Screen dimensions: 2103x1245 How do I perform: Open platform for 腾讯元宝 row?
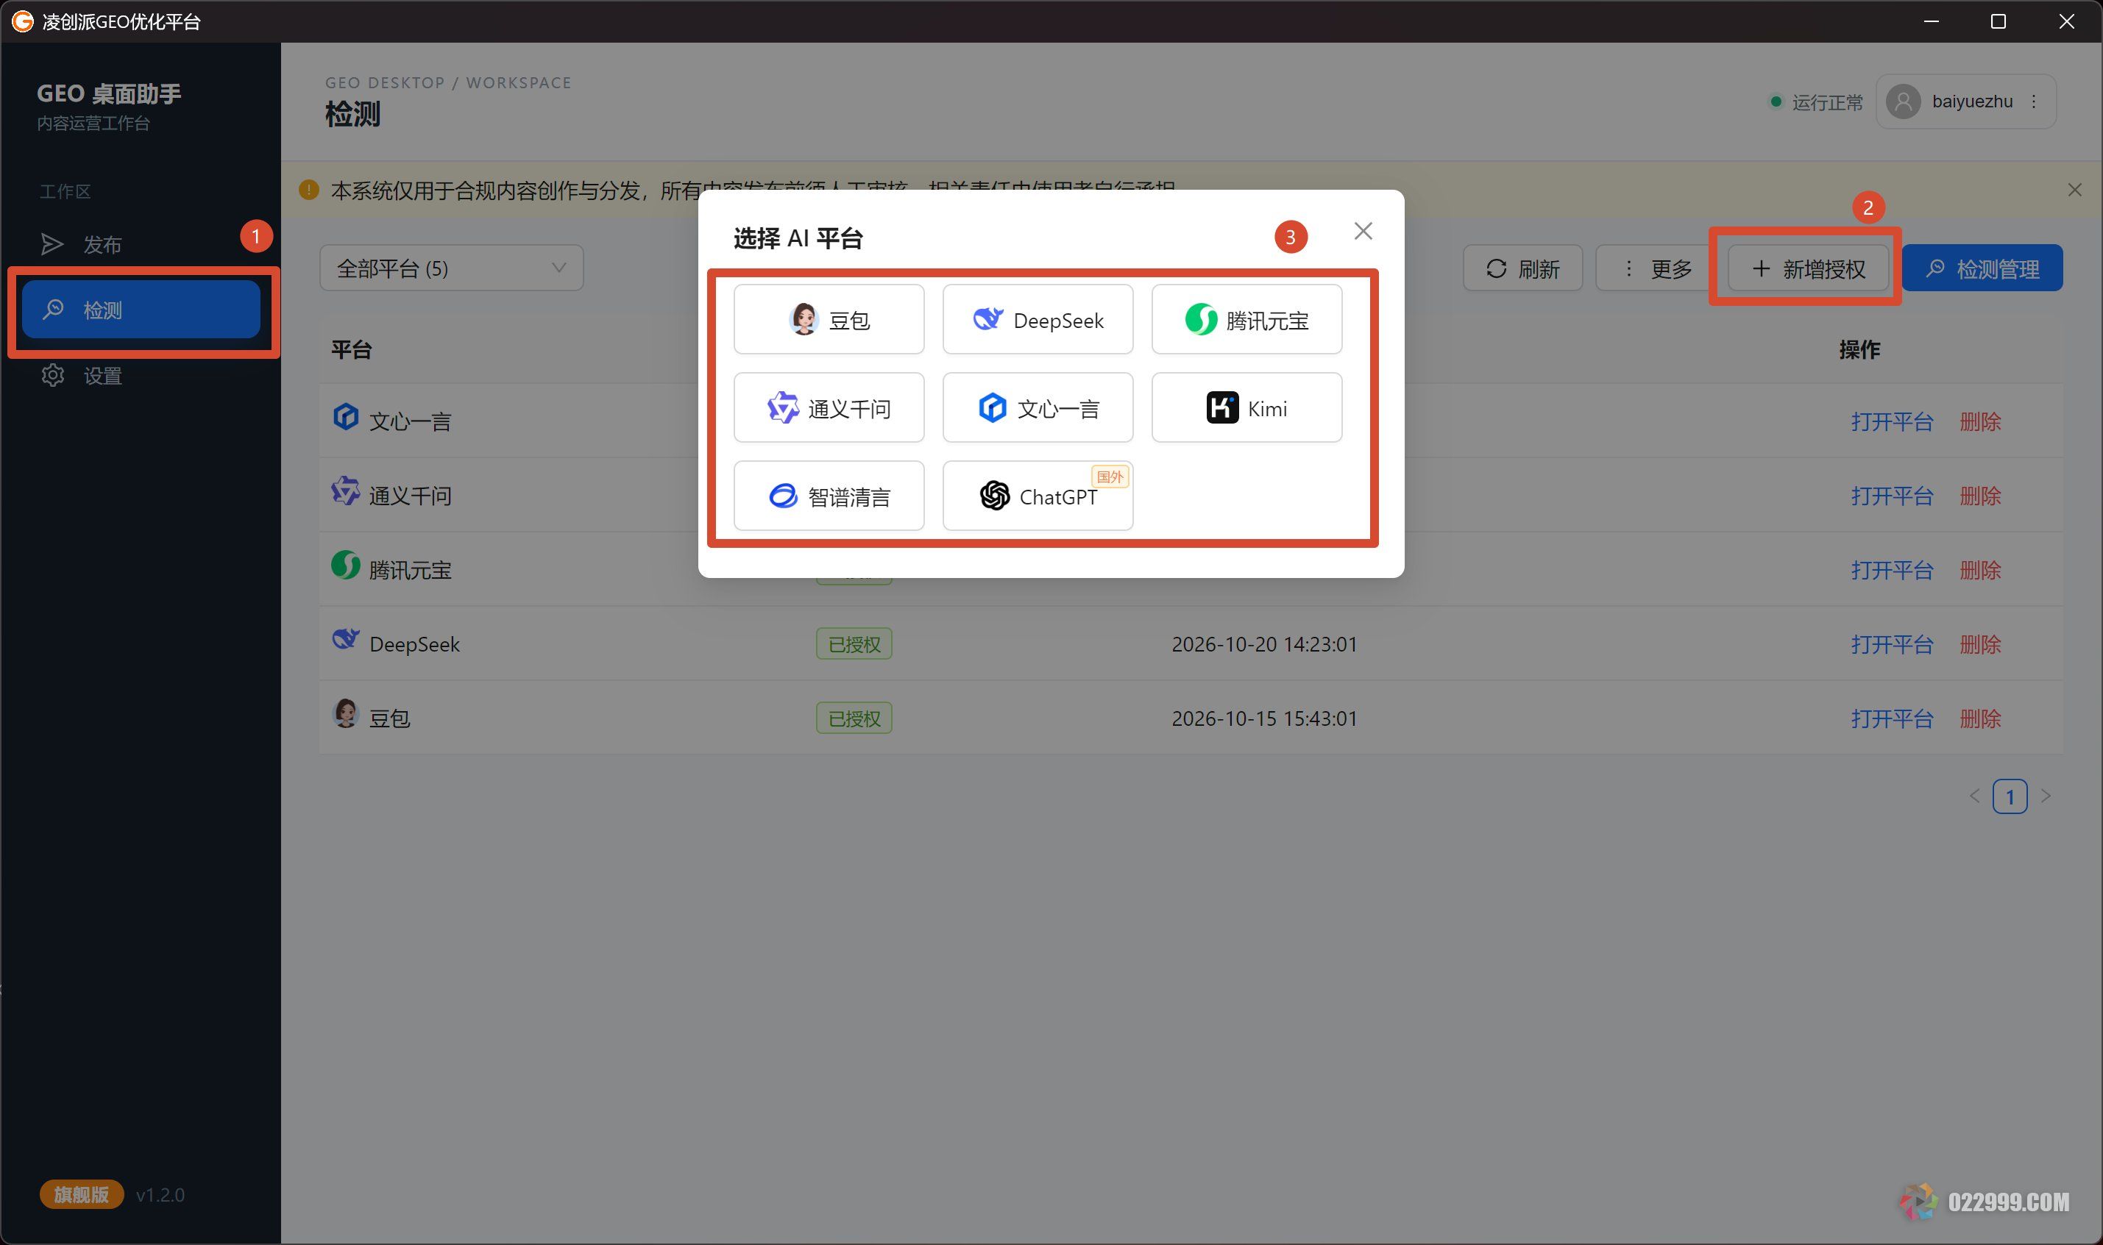[x=1892, y=571]
